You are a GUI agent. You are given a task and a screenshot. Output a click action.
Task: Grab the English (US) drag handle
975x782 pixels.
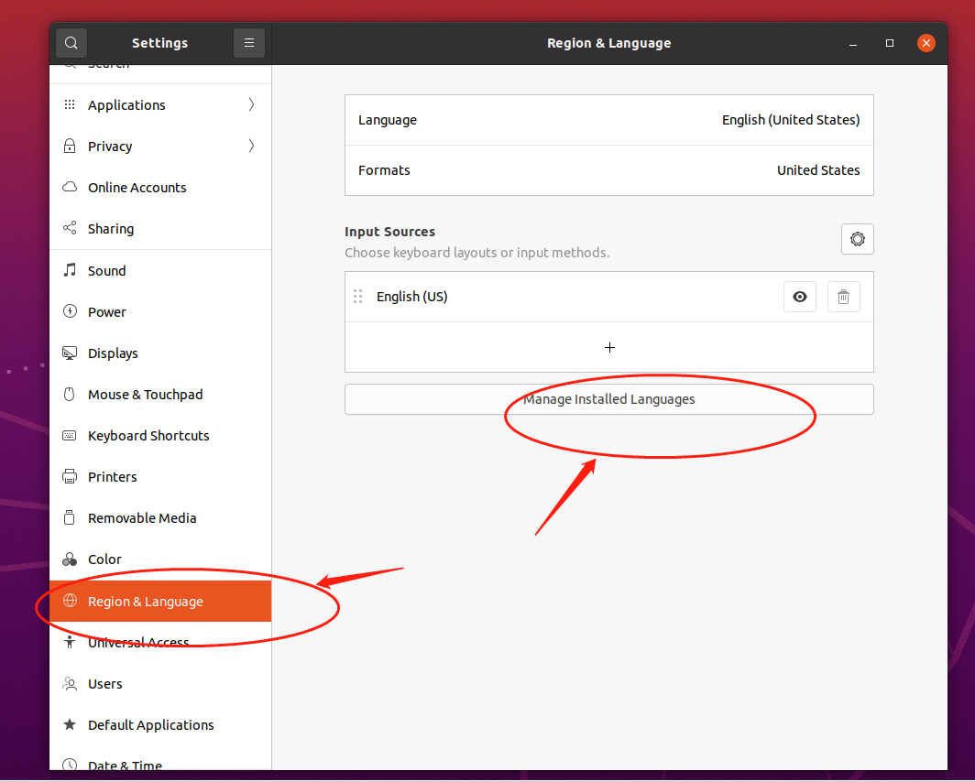358,296
